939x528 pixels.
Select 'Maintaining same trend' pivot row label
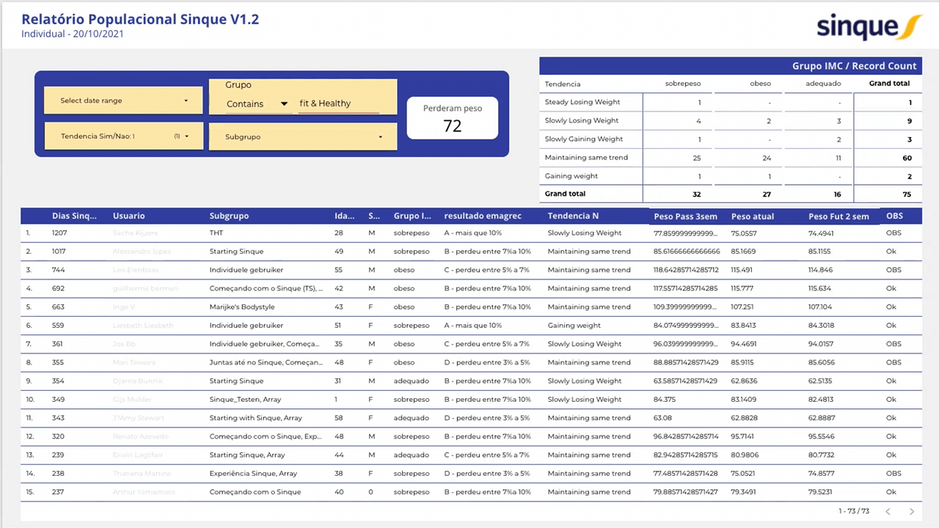586,157
